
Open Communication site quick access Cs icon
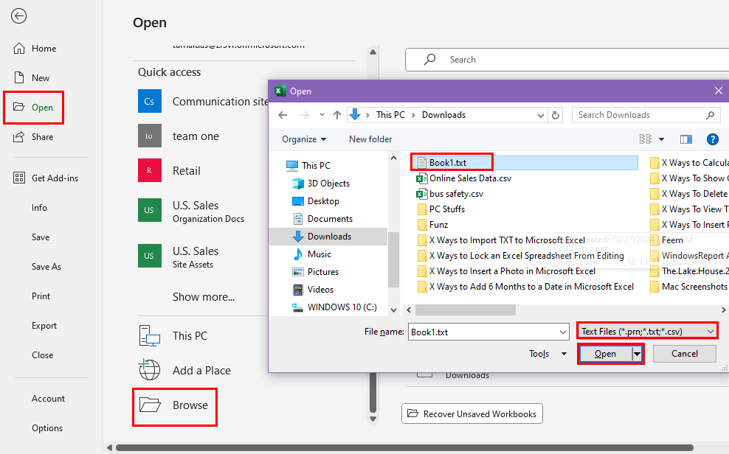pyautogui.click(x=150, y=101)
